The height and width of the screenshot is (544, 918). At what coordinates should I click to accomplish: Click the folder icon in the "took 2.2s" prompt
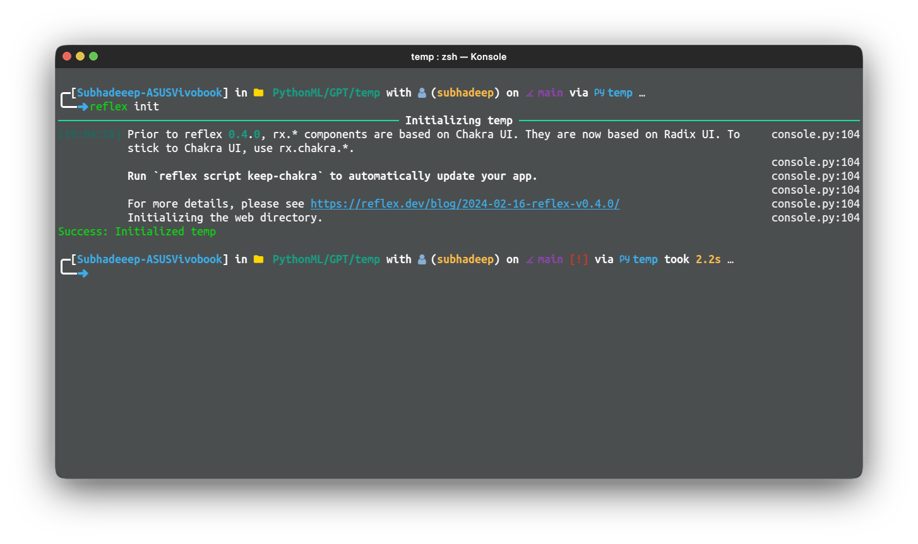[x=259, y=259]
